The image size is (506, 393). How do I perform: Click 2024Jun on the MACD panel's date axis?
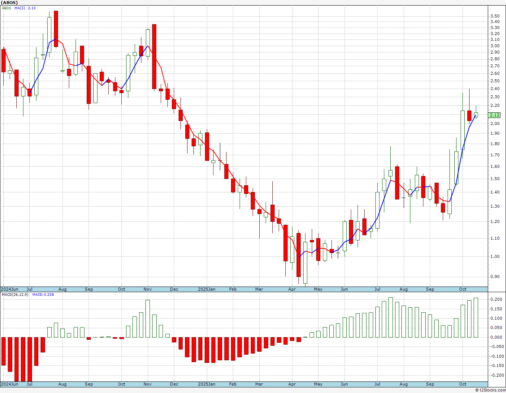click(9, 384)
